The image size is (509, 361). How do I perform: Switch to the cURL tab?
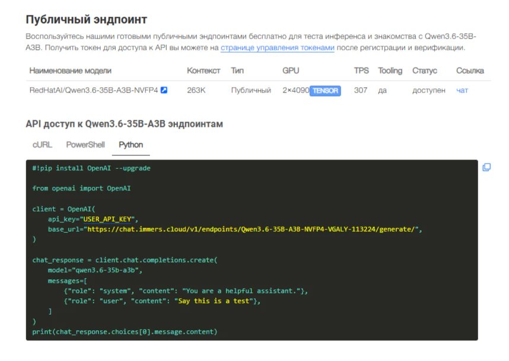[x=42, y=145]
